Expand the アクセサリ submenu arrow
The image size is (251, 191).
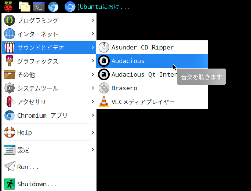93,102
